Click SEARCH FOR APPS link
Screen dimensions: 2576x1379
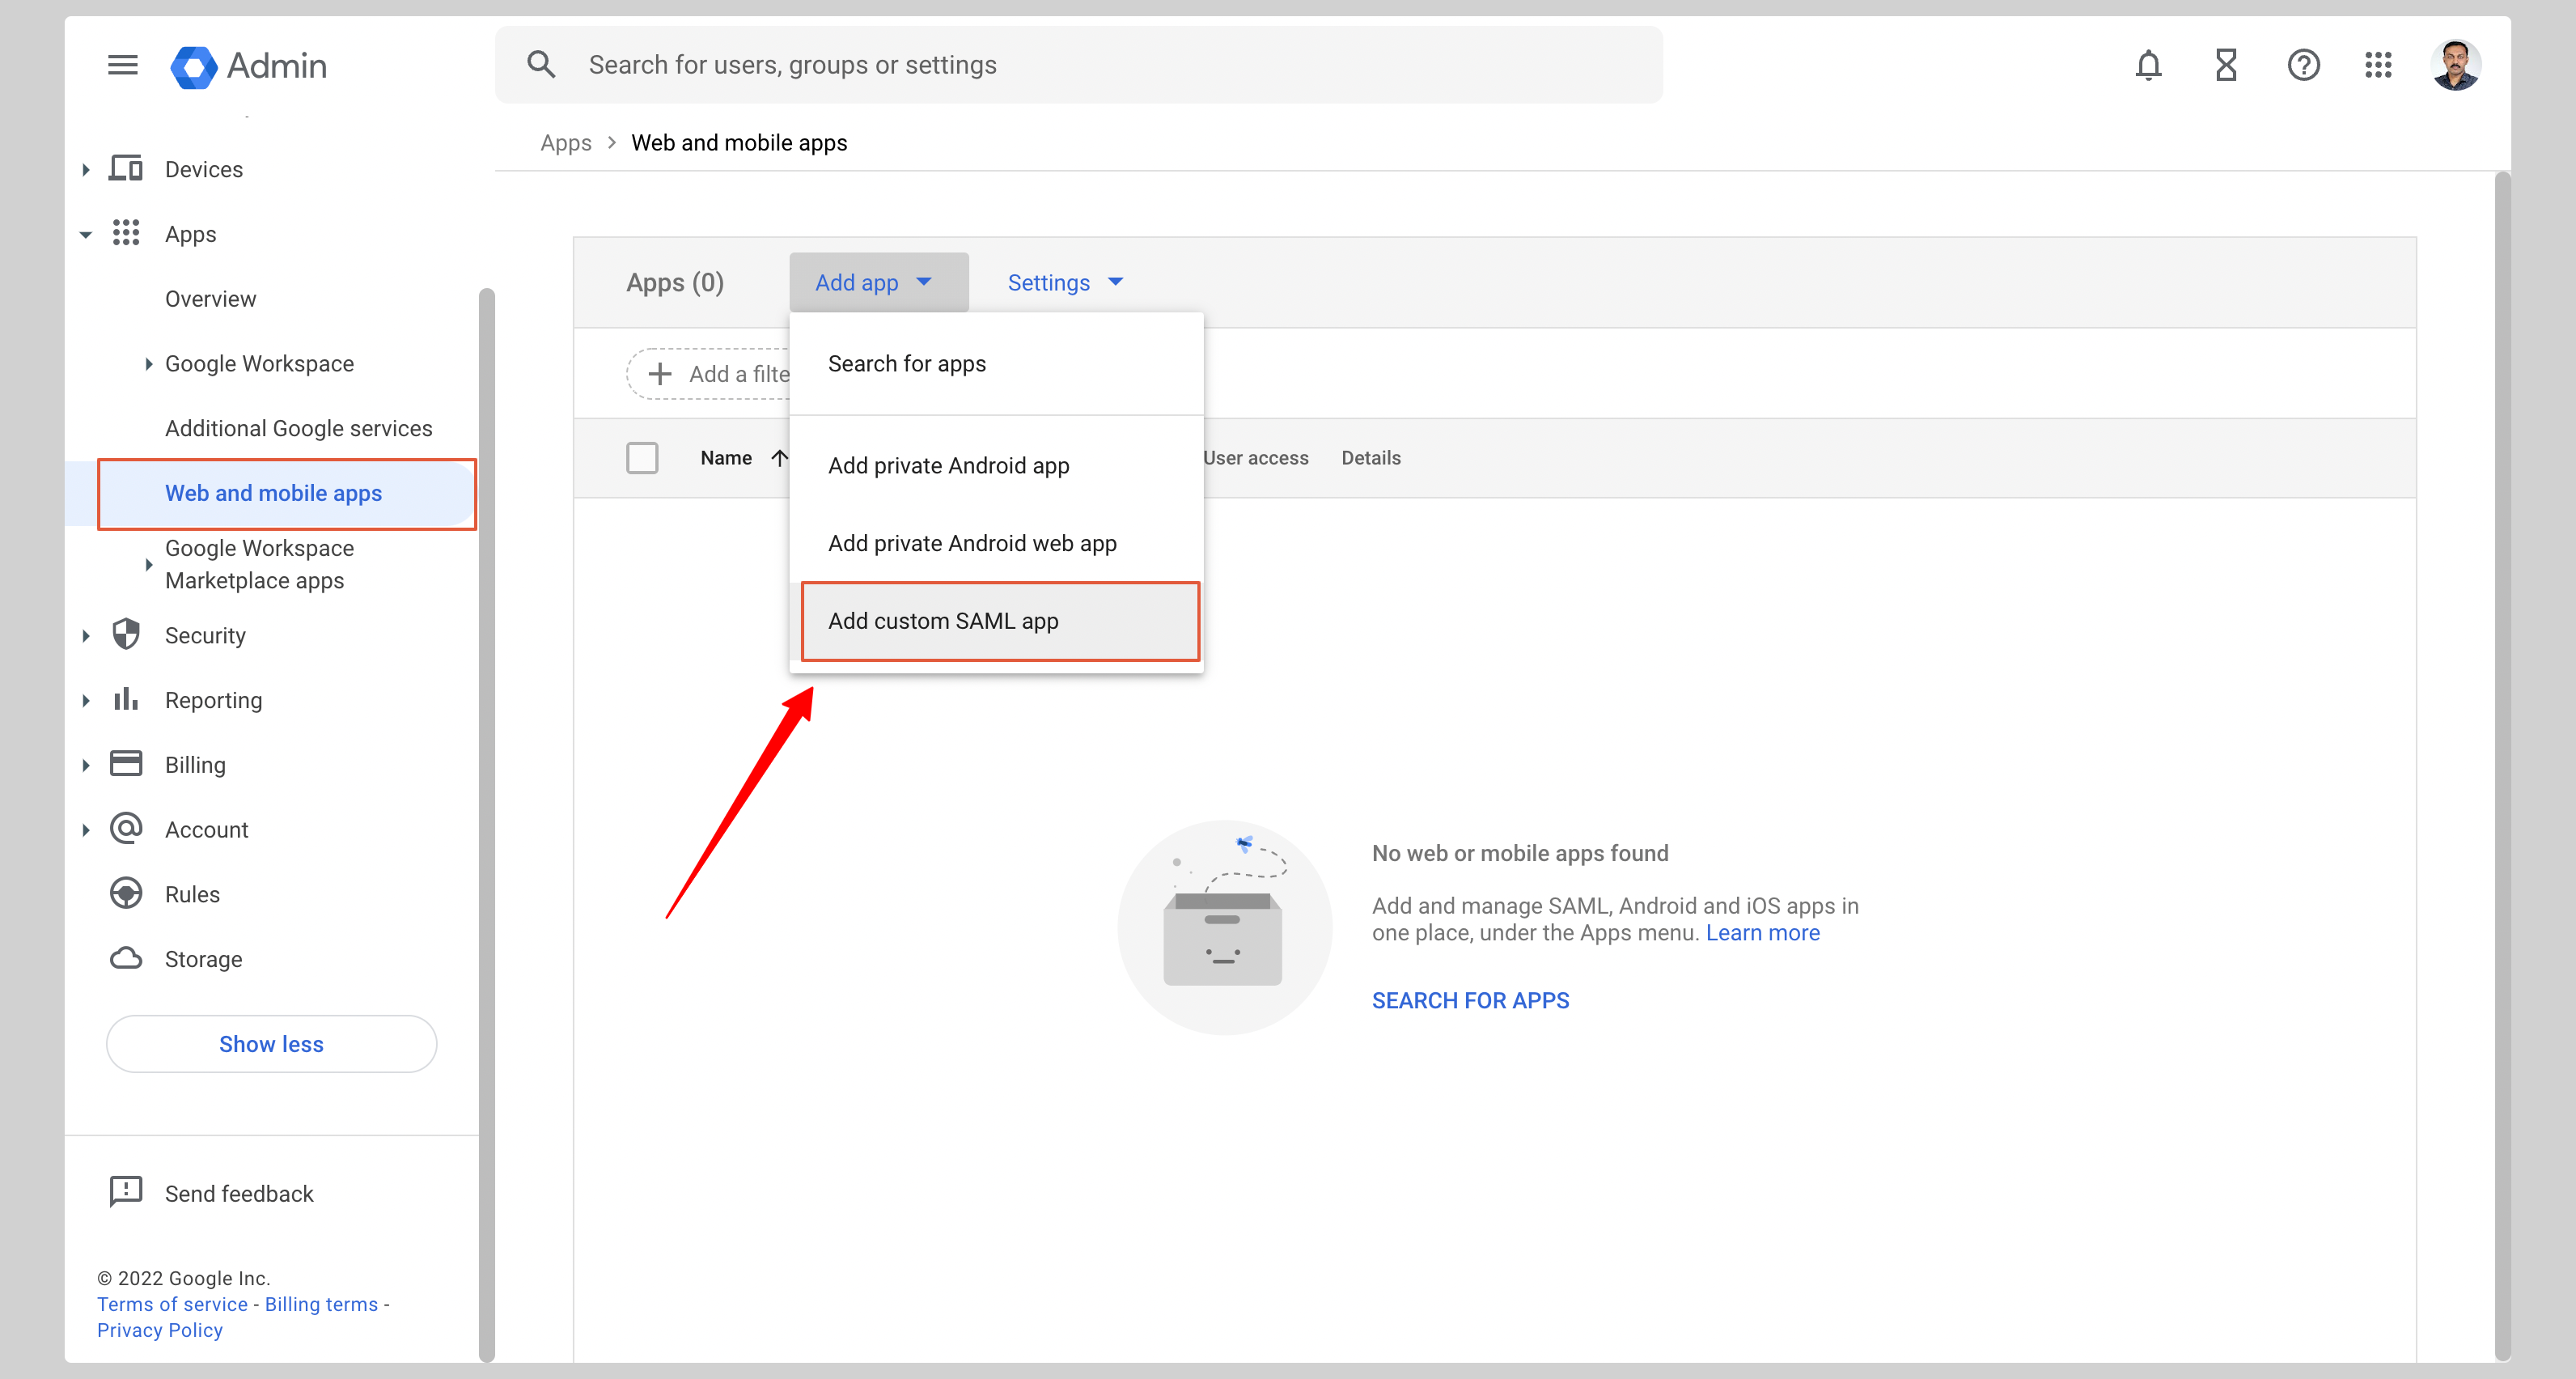(x=1470, y=999)
